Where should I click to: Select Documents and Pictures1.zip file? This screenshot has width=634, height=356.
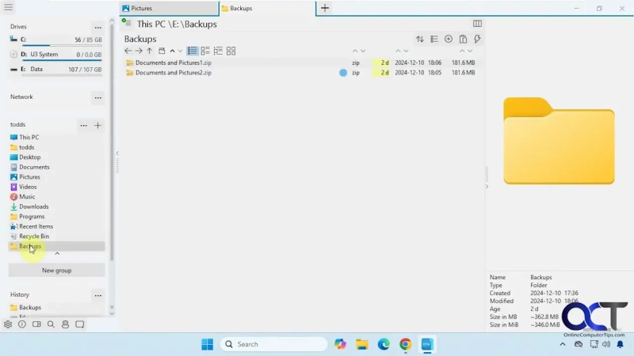(173, 62)
